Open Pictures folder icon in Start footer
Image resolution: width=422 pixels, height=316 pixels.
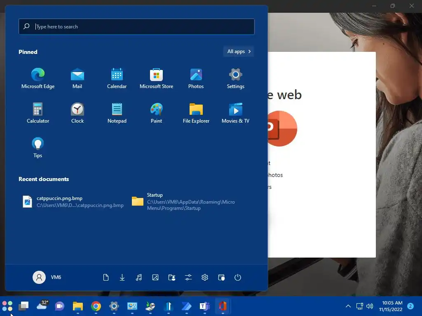click(155, 277)
